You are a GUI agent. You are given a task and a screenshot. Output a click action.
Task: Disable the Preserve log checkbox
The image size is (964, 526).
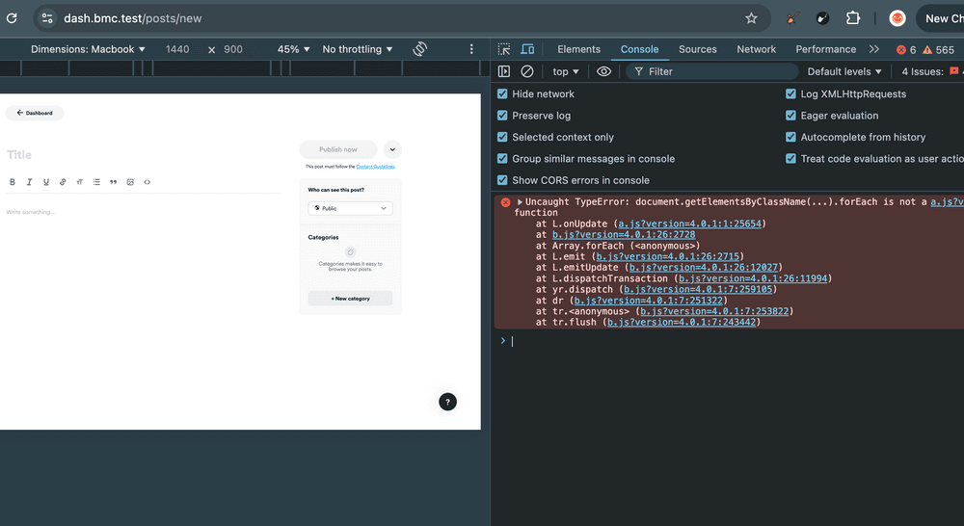pos(502,116)
